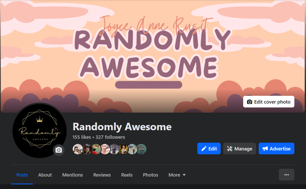The width and height of the screenshot is (306, 189).
Task: Click the pencil icon in the Edit button
Action: 204,149
